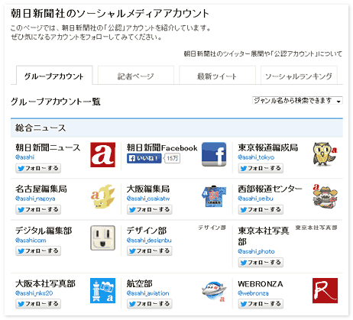Open the @asahi_photo handle link
Screen dimensions: 353x320
256,251
